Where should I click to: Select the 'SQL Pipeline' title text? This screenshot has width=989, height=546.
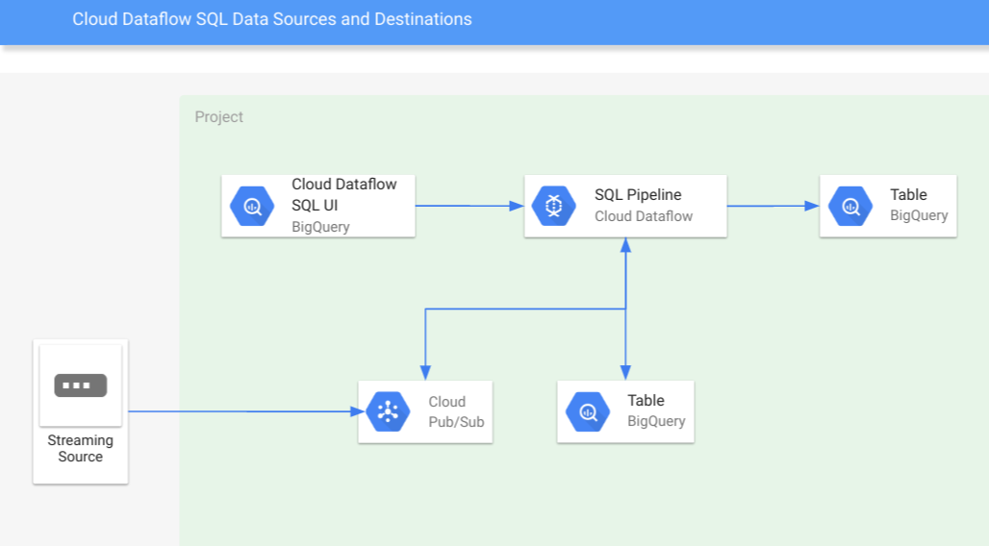click(638, 195)
